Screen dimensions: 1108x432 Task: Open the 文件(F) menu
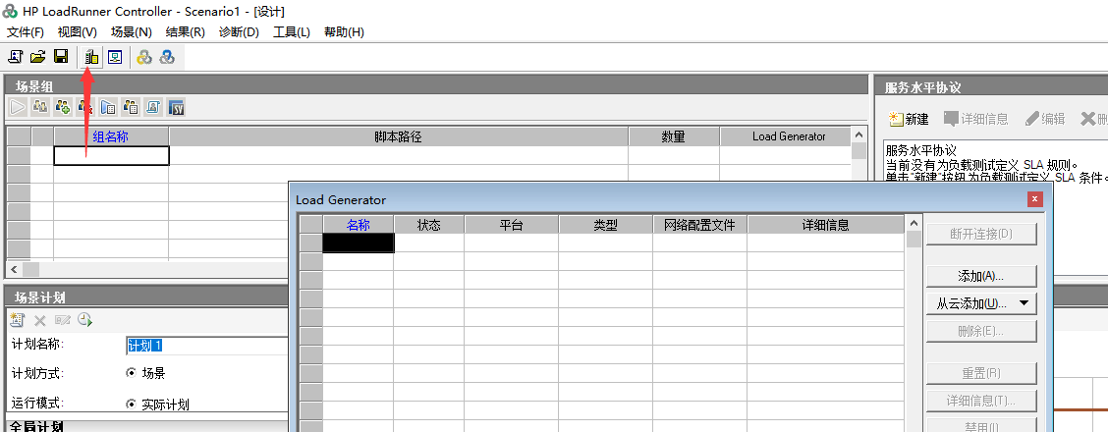click(x=26, y=31)
